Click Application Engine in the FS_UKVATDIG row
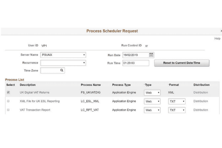222x148 pixels. click(x=124, y=92)
